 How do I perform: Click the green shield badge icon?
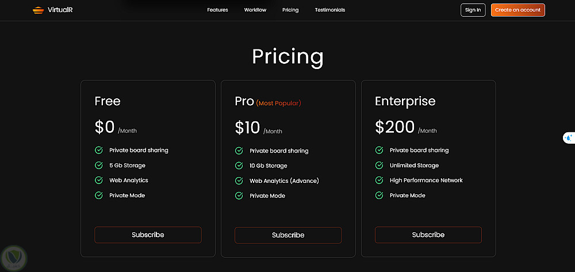click(x=11, y=257)
